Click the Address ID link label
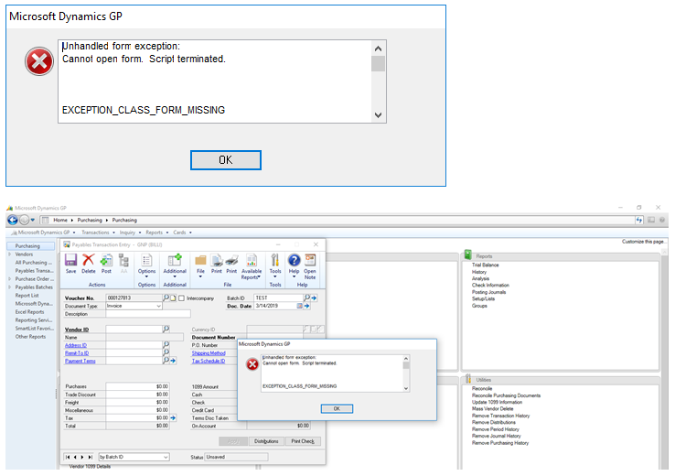675x476 pixels. click(76, 345)
